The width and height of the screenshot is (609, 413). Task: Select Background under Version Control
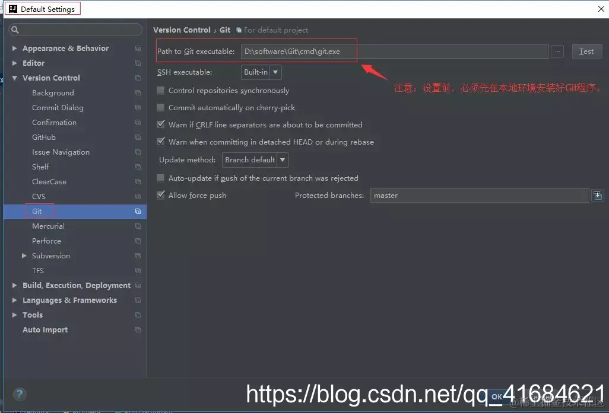(53, 92)
